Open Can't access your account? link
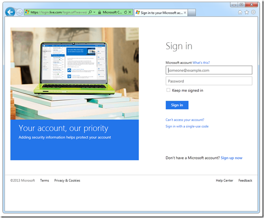The height and width of the screenshot is (218, 264). [x=185, y=120]
